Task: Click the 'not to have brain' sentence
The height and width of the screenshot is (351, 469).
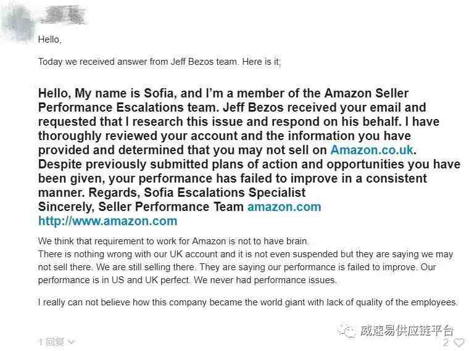Action: tap(173, 241)
